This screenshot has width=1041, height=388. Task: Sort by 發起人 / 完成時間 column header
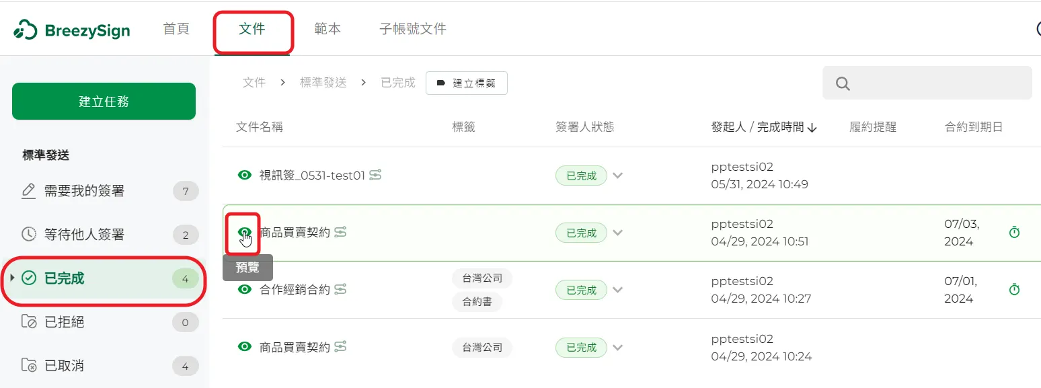click(763, 127)
